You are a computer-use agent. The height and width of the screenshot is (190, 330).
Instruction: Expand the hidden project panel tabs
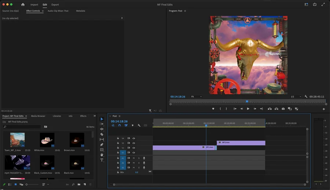click(95, 116)
